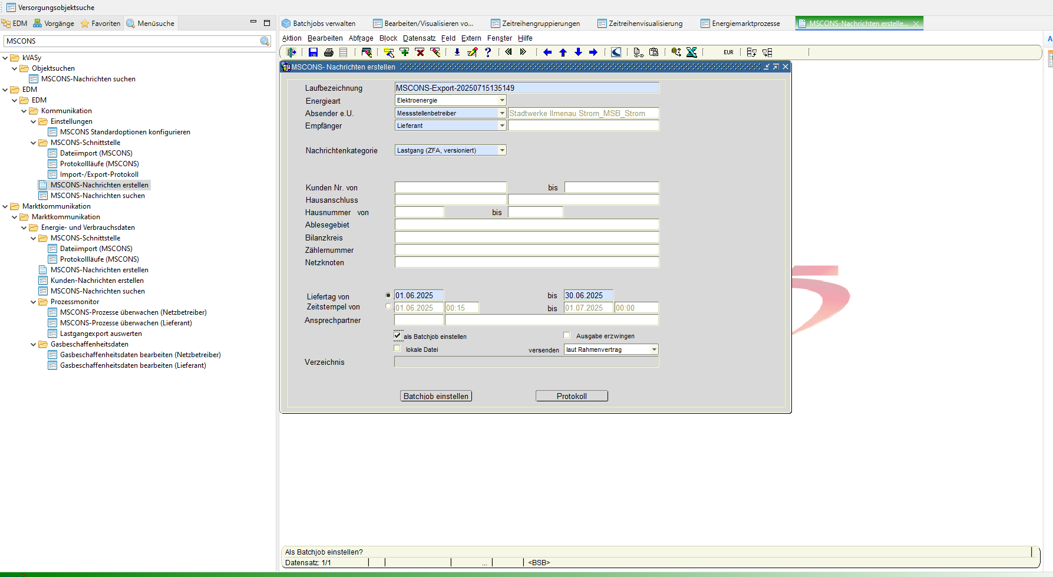Image resolution: width=1053 pixels, height=577 pixels.
Task: Open the Energieart dropdown
Action: tap(502, 101)
